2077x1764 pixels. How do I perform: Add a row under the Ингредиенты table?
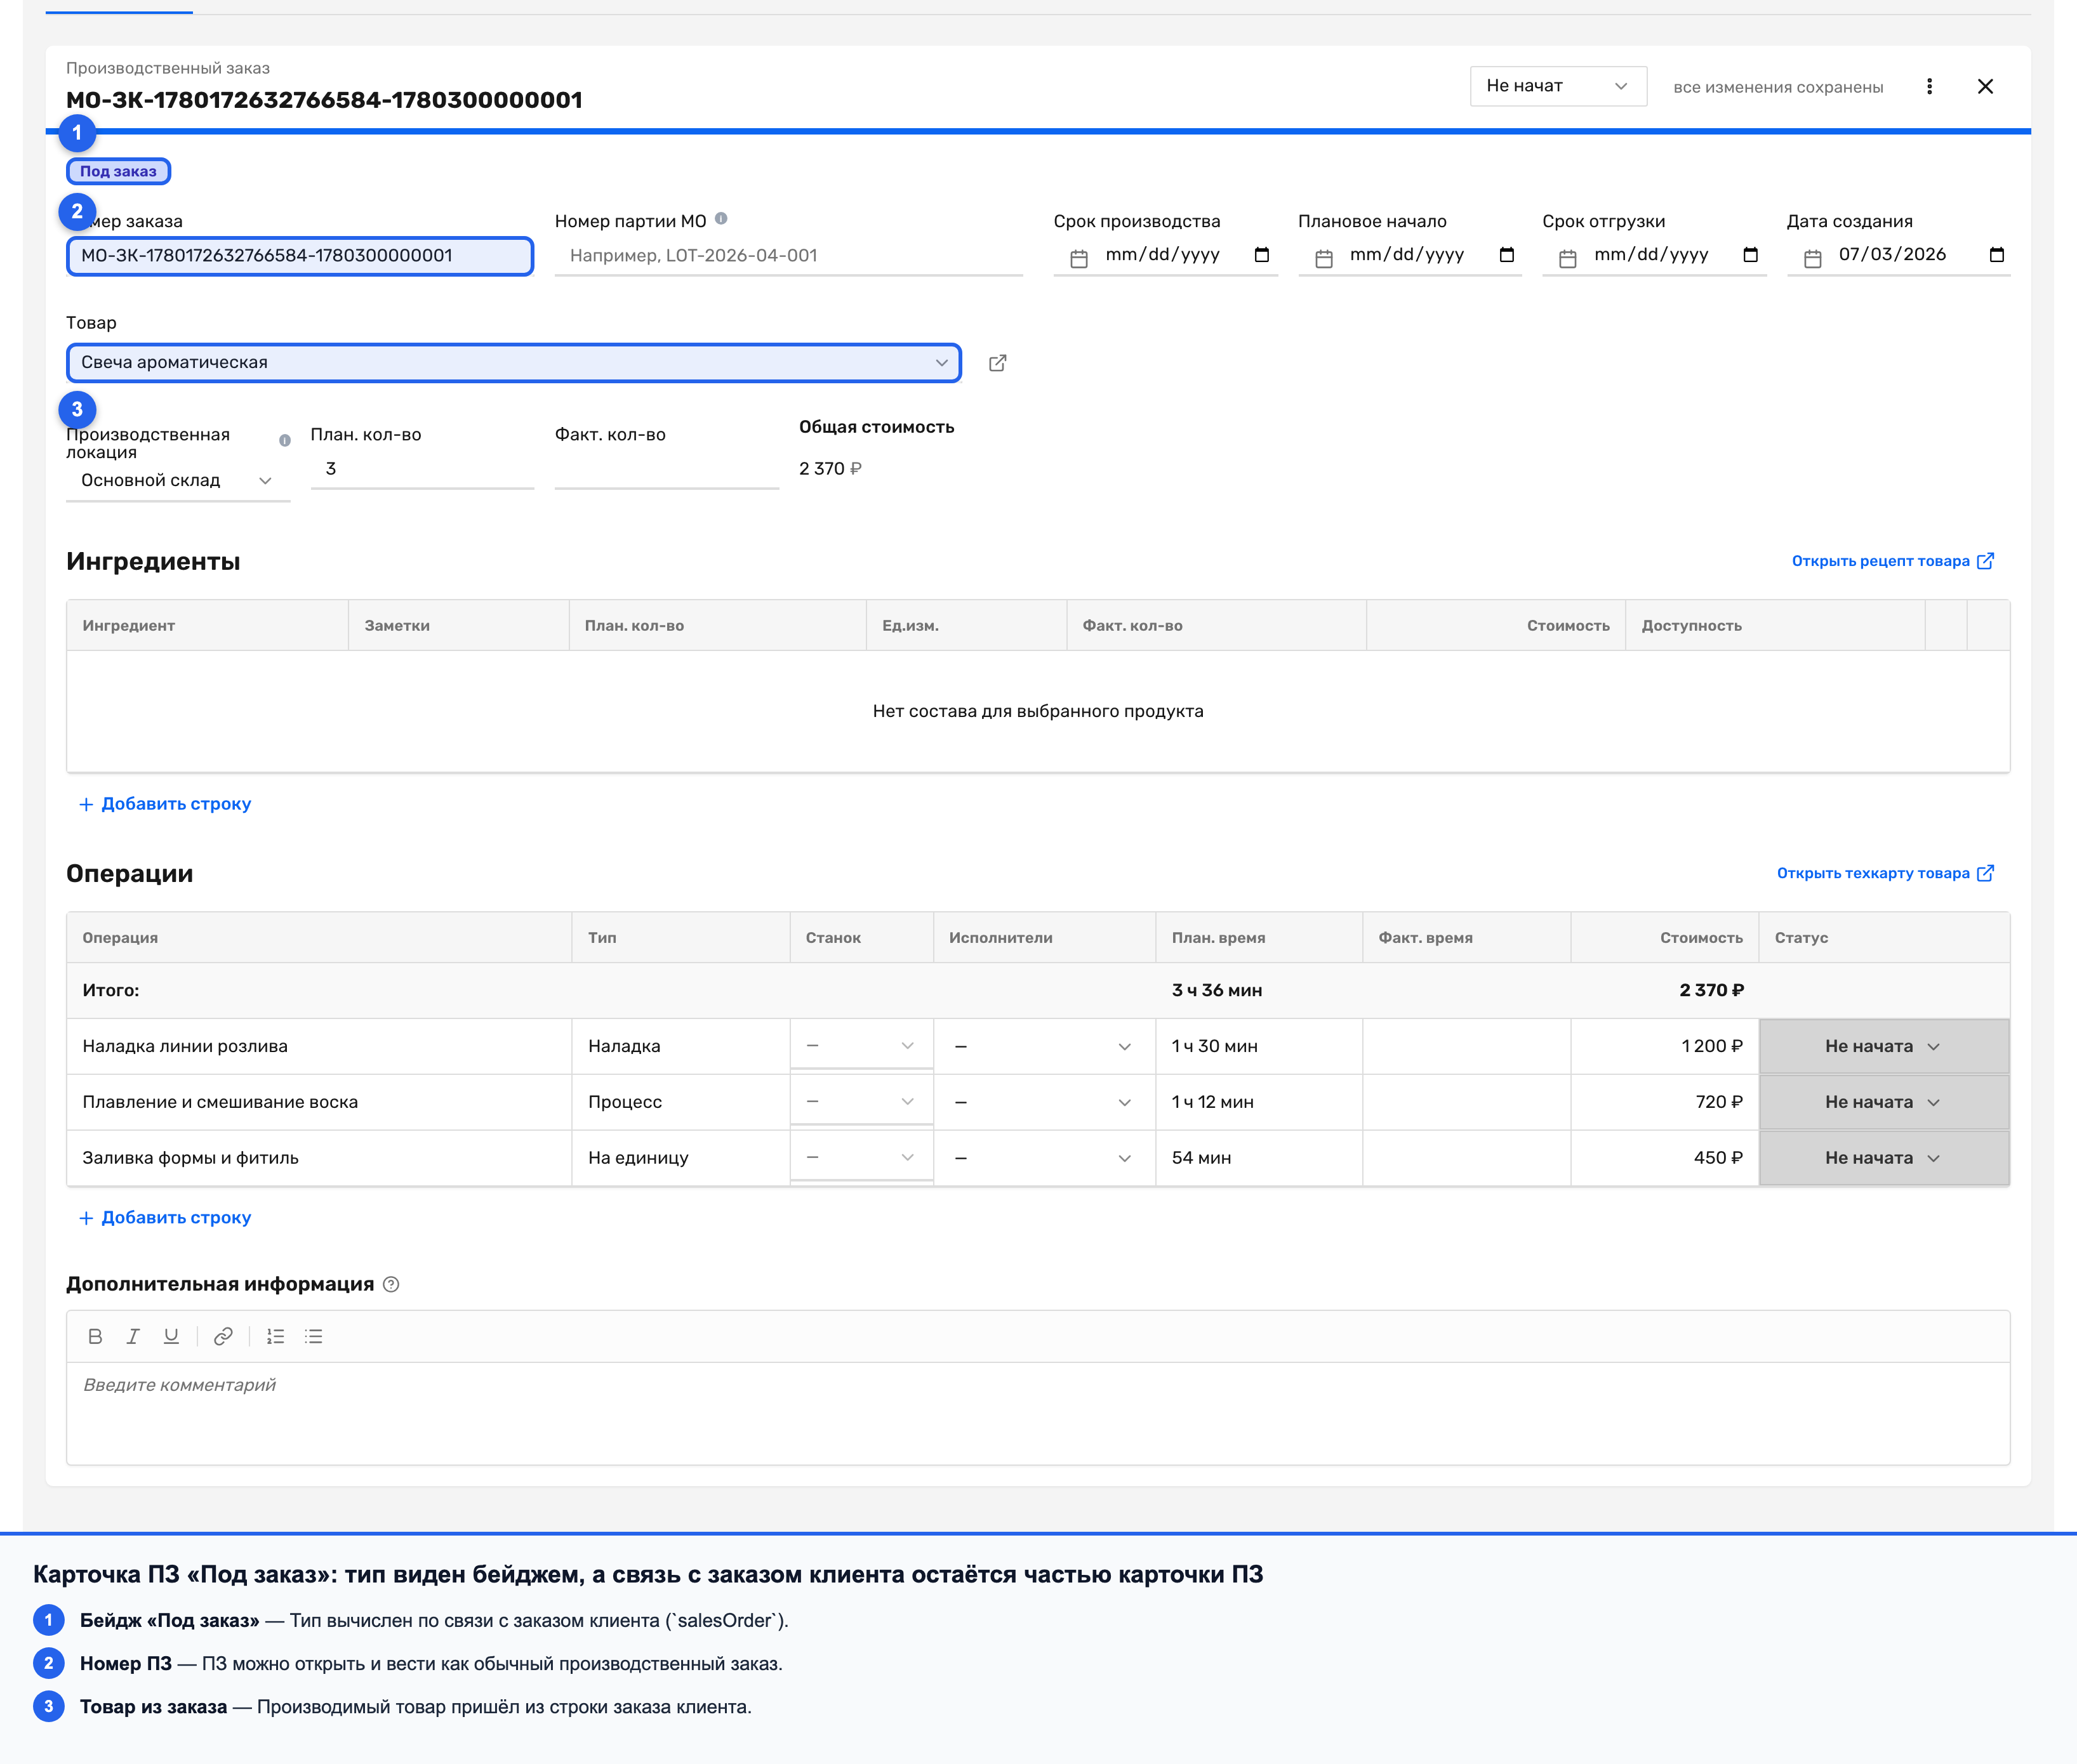165,804
